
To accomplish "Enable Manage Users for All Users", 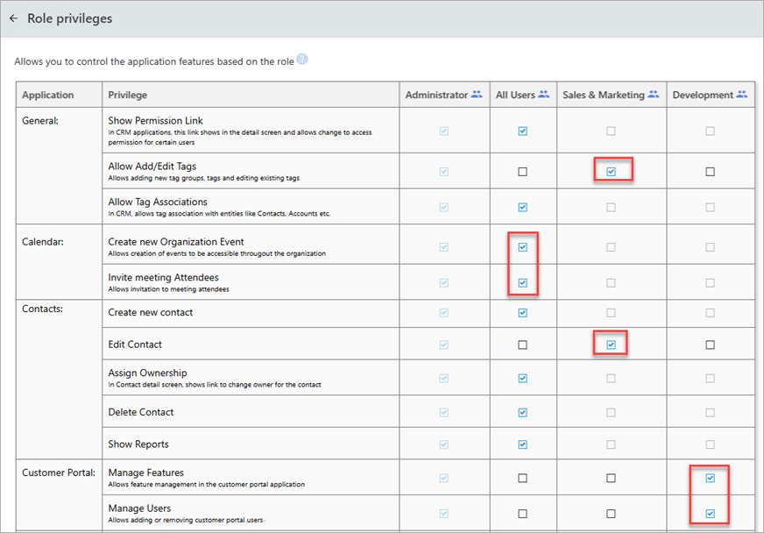I will (523, 514).
